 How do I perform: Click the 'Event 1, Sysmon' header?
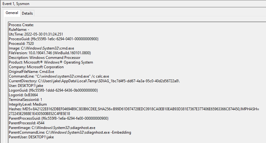point(16,4)
